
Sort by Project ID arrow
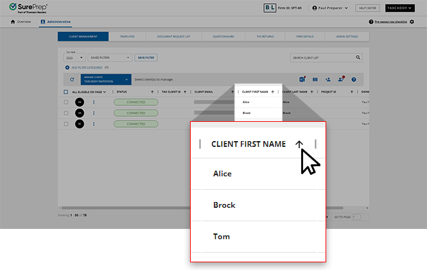point(352,92)
